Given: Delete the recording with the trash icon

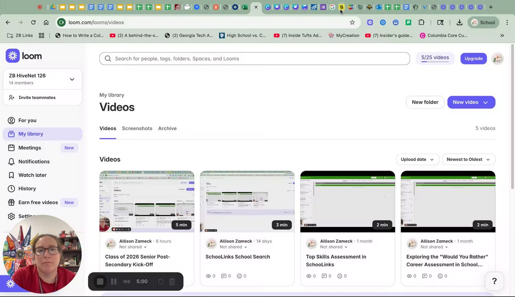Looking at the screenshot, I should pos(172,282).
